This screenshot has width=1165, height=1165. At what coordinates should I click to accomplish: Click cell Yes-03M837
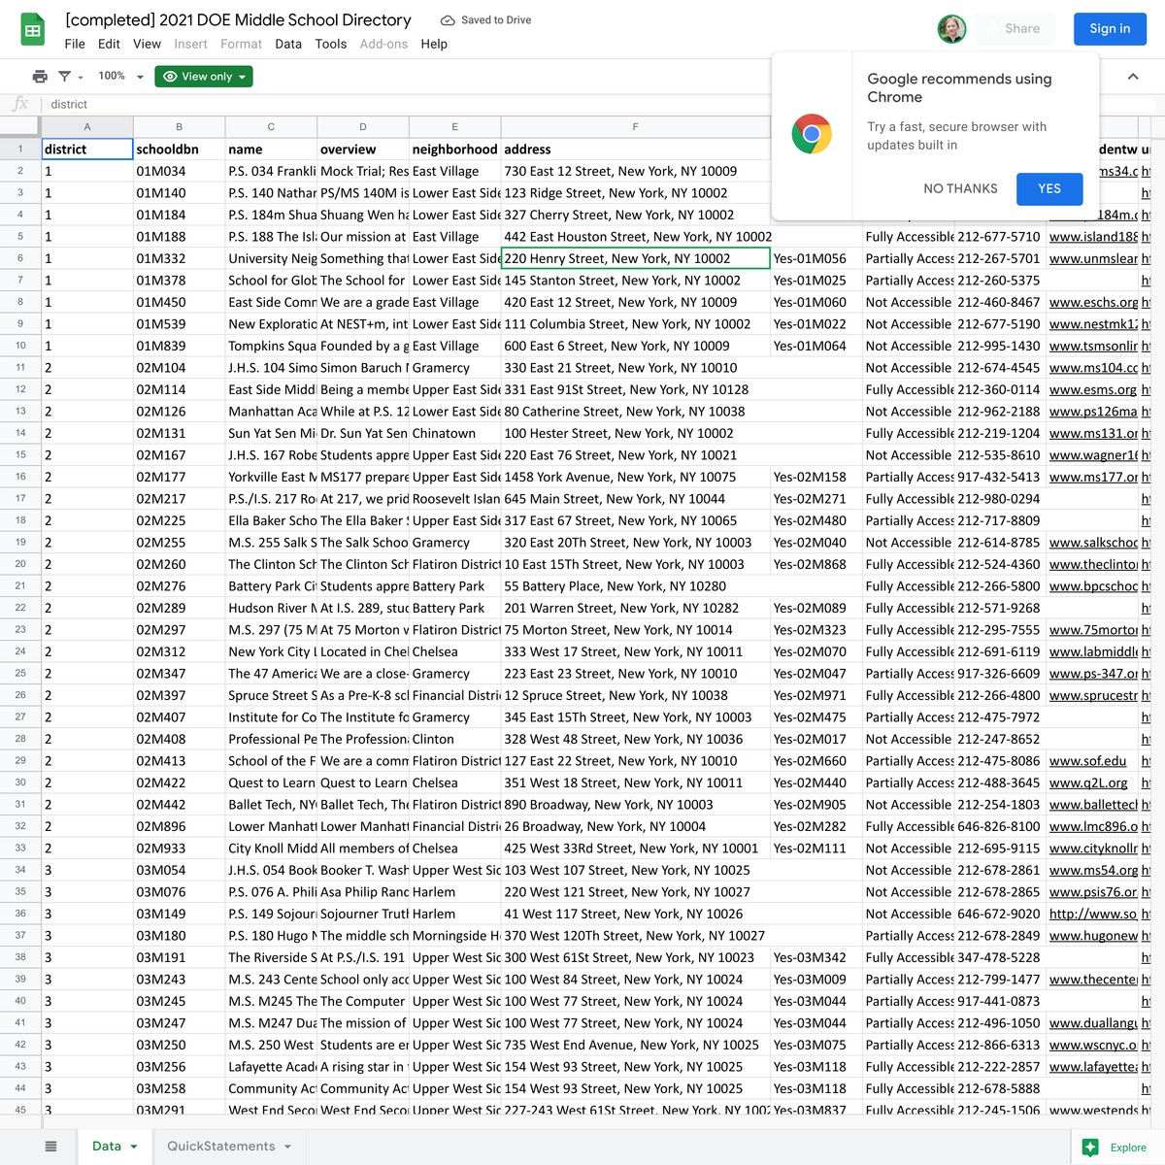pos(816,1110)
